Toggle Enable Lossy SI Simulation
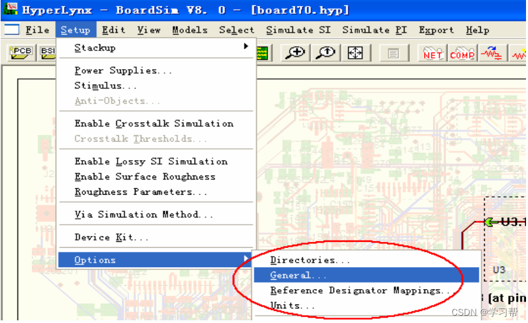 pyautogui.click(x=155, y=161)
